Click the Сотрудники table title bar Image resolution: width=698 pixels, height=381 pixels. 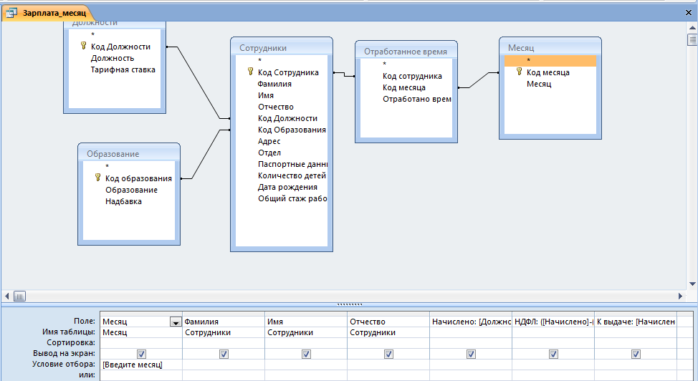coord(282,47)
